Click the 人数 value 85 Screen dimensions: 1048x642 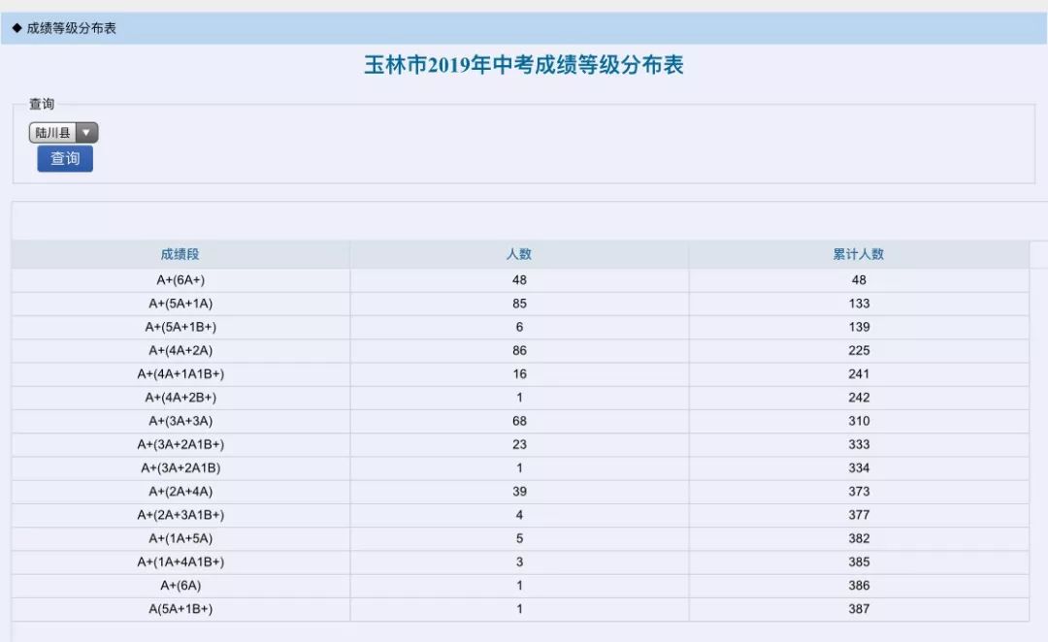[x=519, y=304]
